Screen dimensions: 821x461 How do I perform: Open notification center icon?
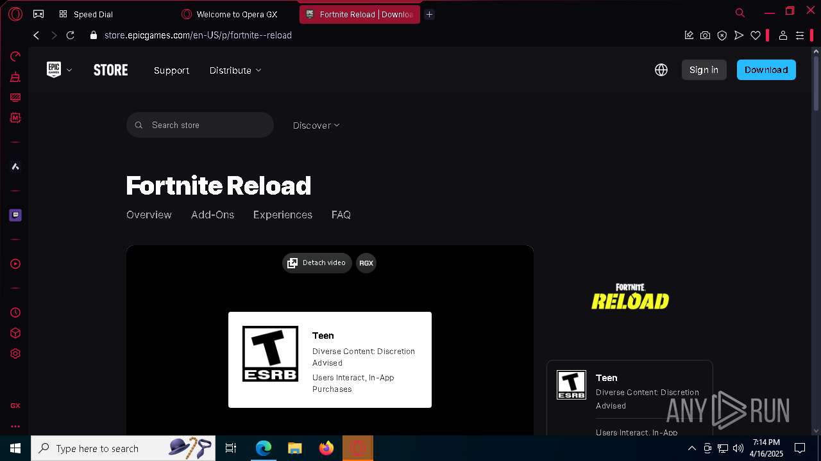[x=800, y=448]
